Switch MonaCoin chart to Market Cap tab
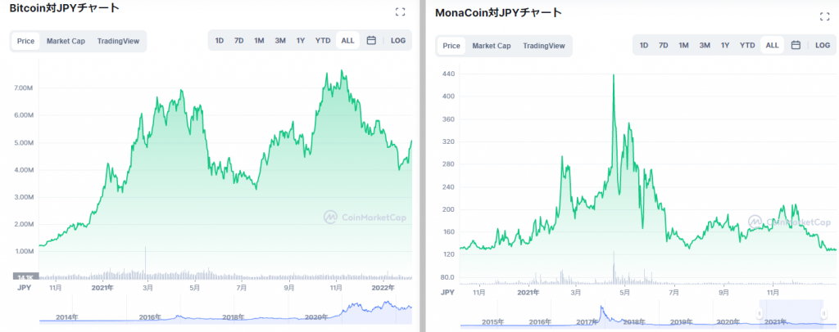The height and width of the screenshot is (332, 839). tap(492, 46)
